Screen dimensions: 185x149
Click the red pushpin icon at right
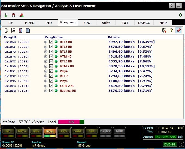(x=178, y=30)
